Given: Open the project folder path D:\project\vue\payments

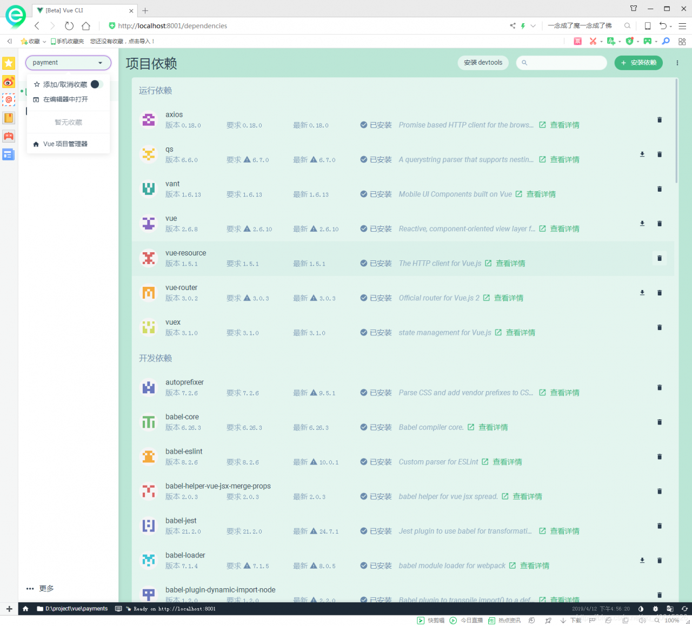Looking at the screenshot, I should coord(72,609).
